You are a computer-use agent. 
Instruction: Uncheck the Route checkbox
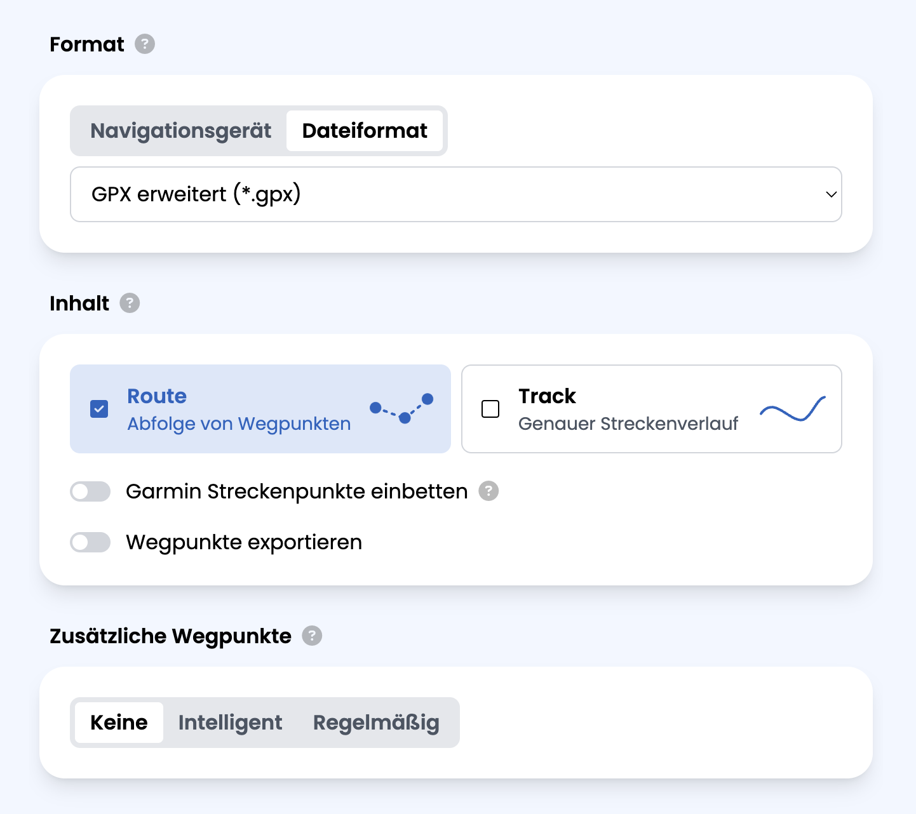pos(99,409)
